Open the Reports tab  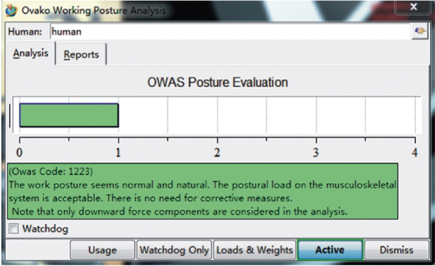tap(81, 54)
